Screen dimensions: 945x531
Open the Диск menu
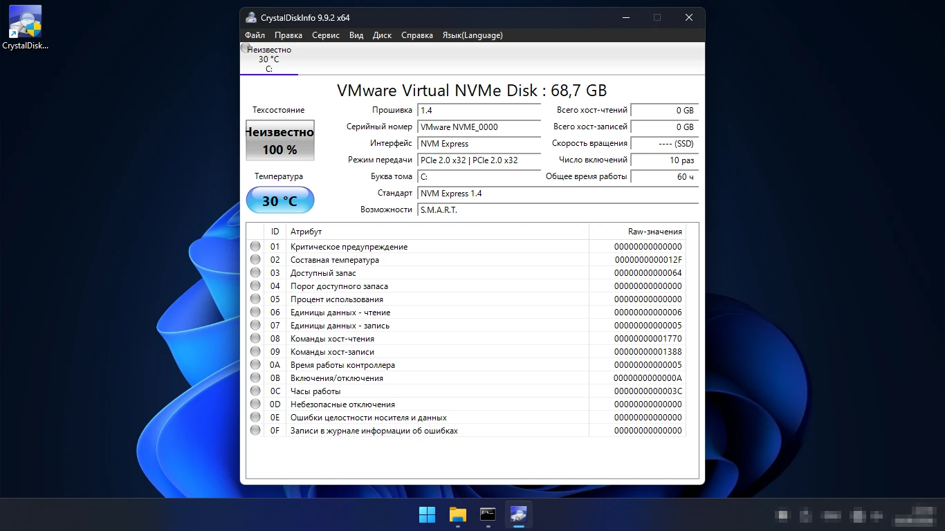[382, 35]
